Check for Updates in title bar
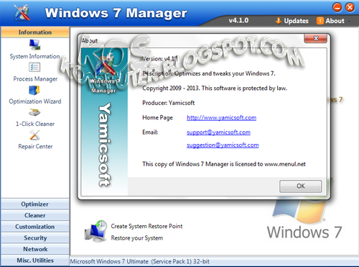359x267 pixels. point(296,21)
